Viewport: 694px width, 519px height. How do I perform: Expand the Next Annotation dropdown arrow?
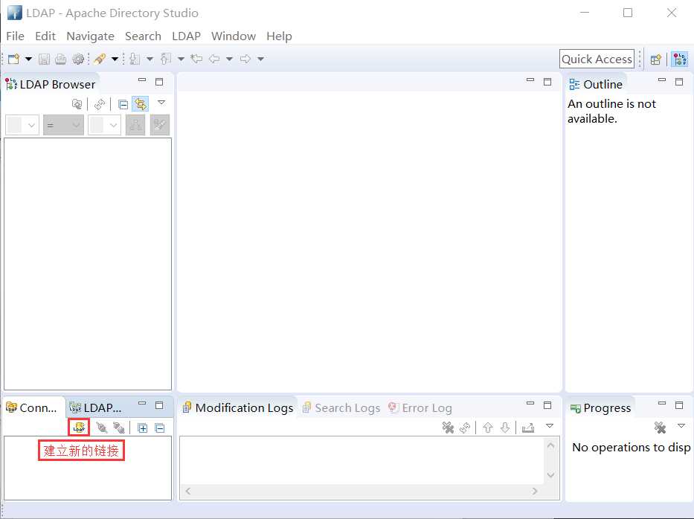pyautogui.click(x=150, y=59)
